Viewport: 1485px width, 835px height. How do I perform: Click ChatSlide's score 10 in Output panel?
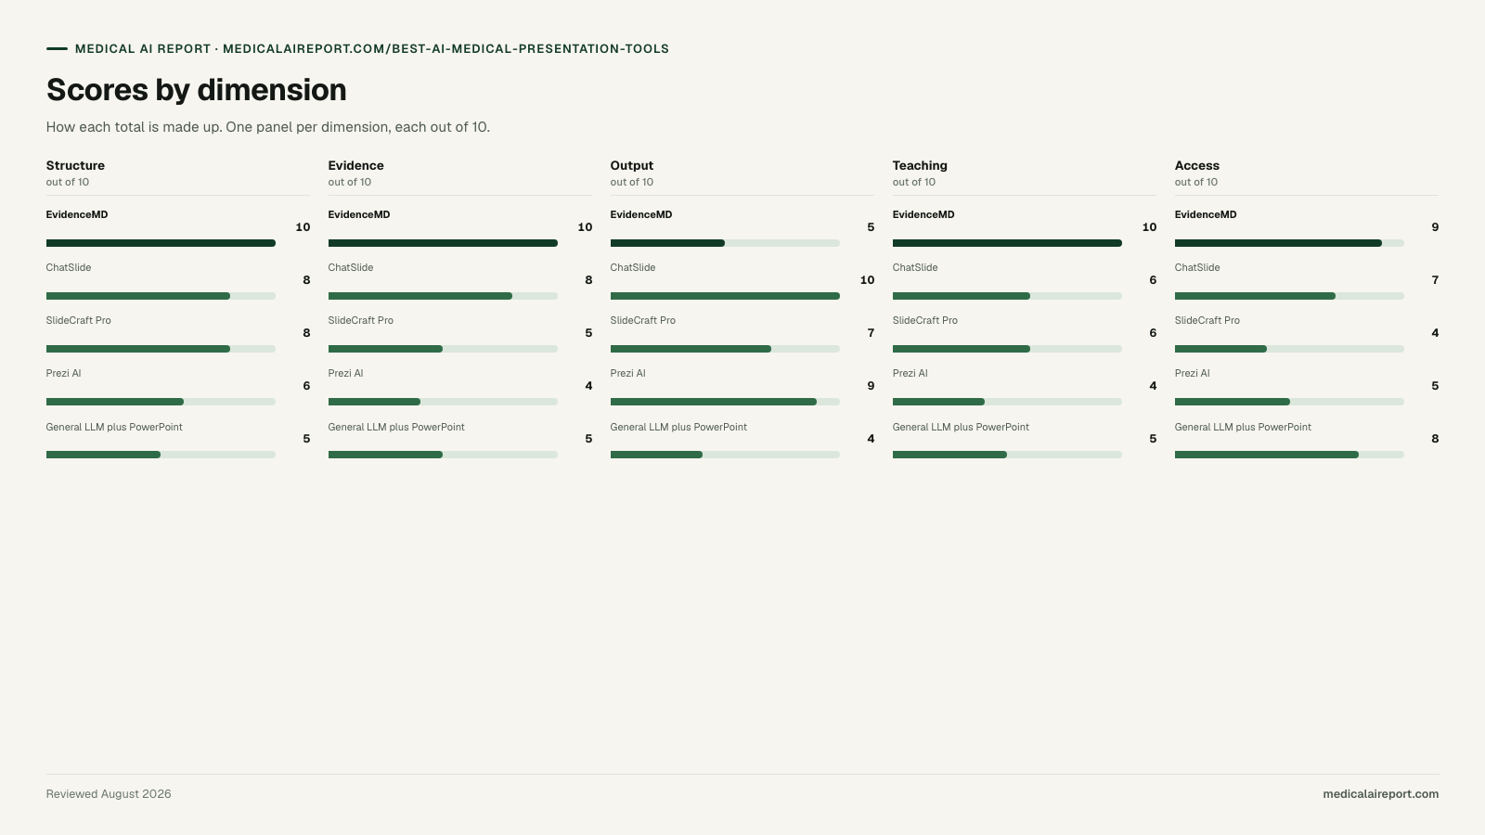(x=867, y=280)
